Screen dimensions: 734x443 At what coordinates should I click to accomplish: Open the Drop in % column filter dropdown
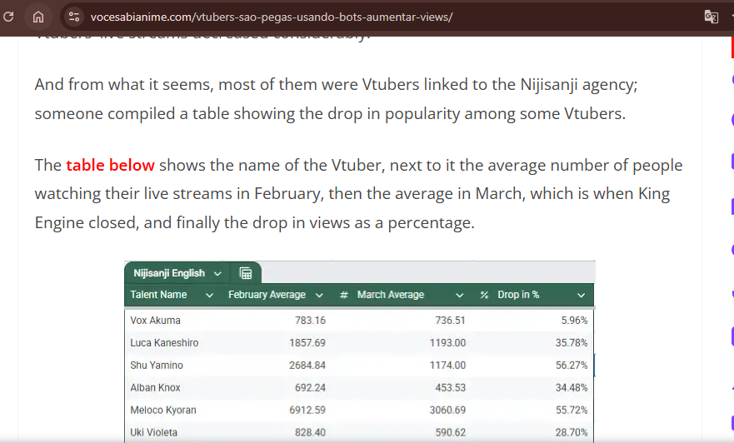coord(582,295)
